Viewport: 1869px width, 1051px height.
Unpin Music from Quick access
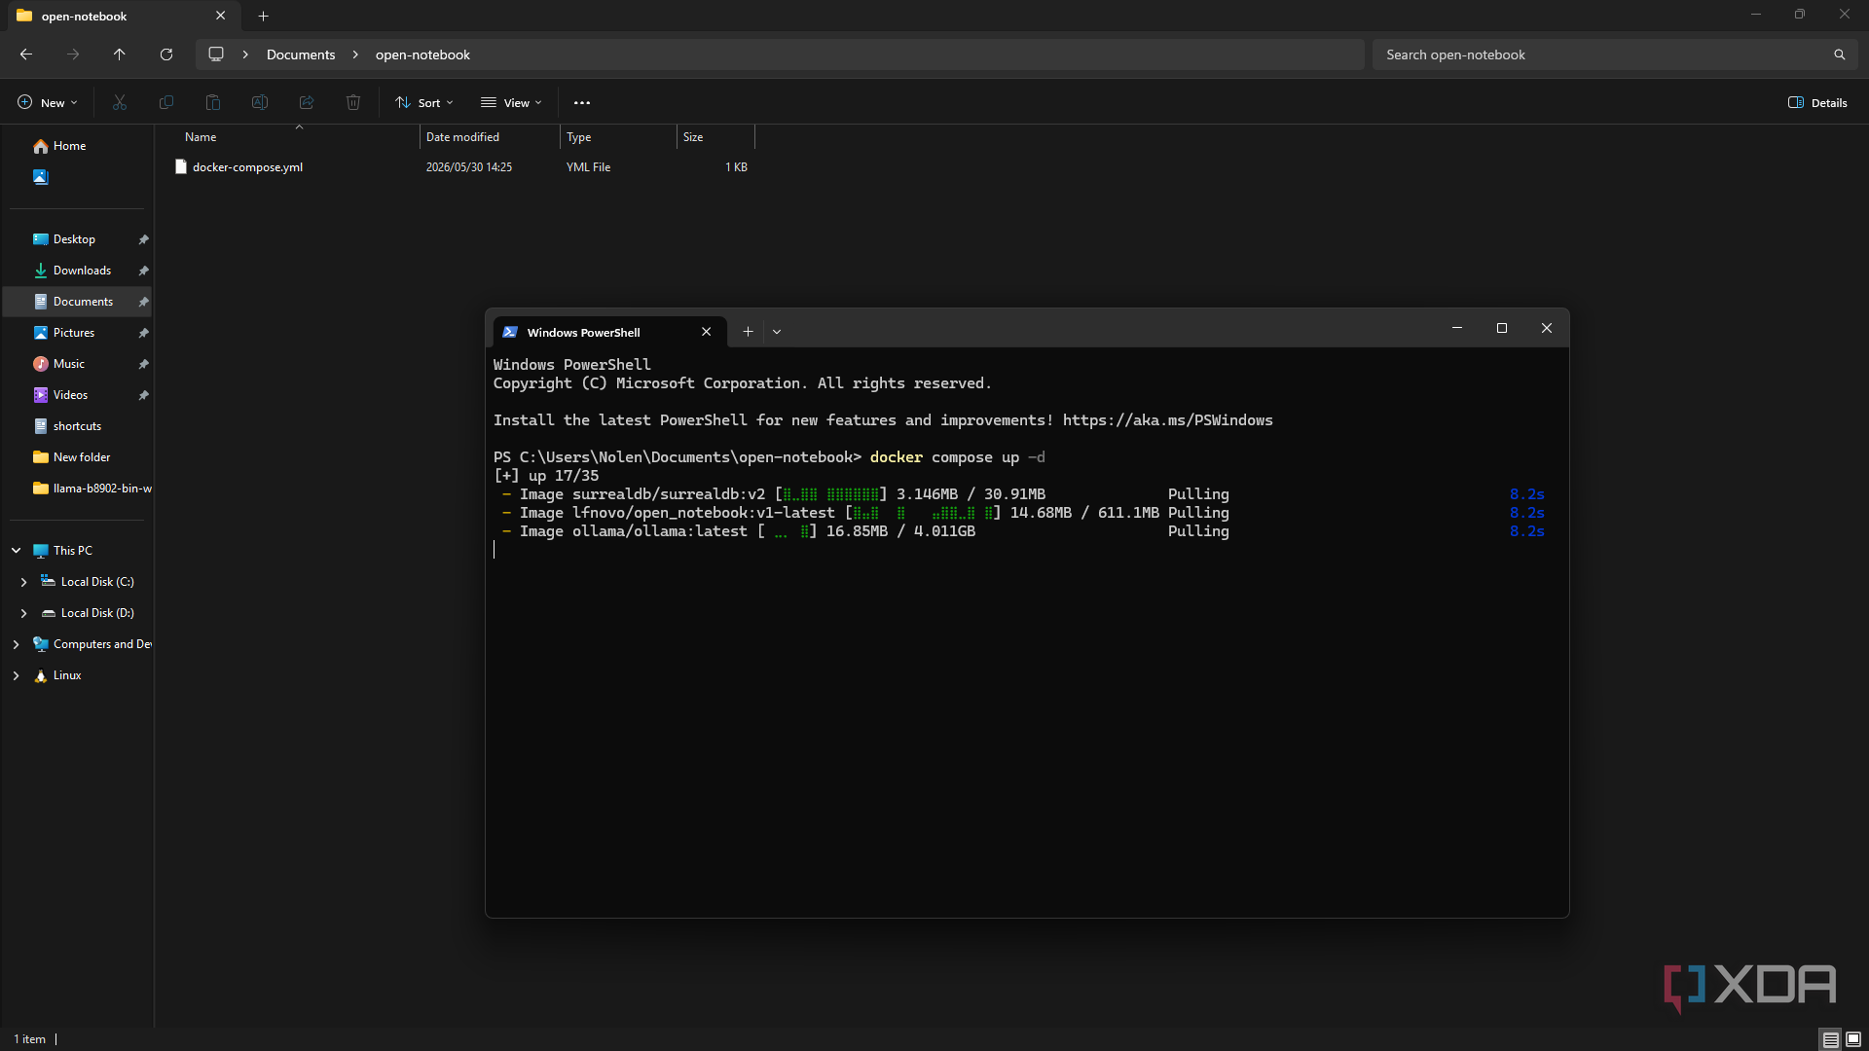coord(143,364)
